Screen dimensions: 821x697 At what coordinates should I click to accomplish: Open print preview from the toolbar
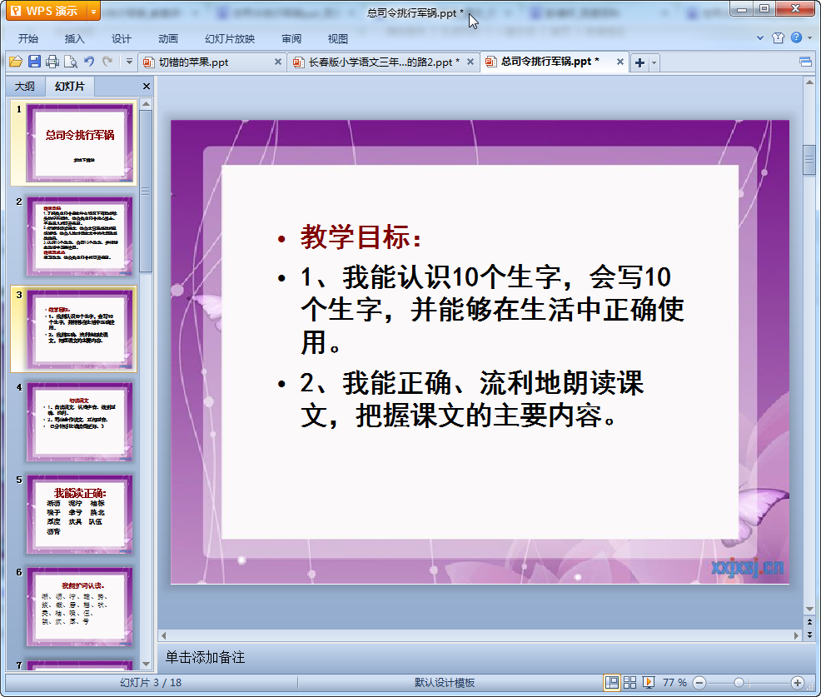[x=71, y=62]
